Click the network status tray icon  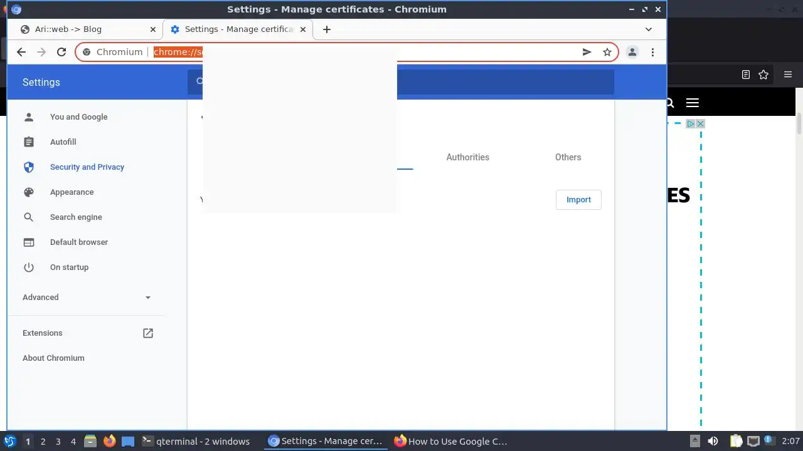tap(753, 442)
